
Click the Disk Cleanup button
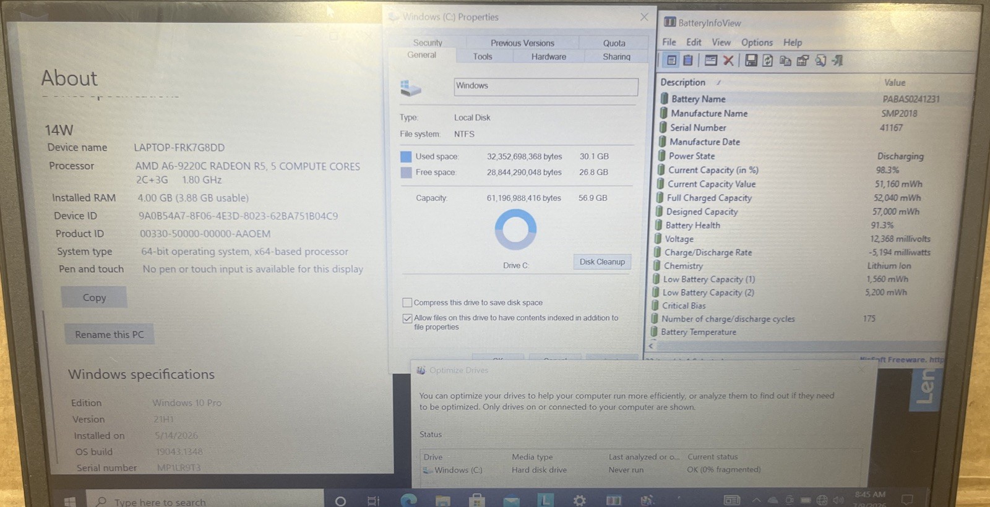[x=602, y=262]
